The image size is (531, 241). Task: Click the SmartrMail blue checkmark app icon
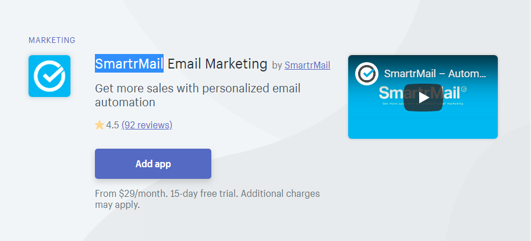49,76
